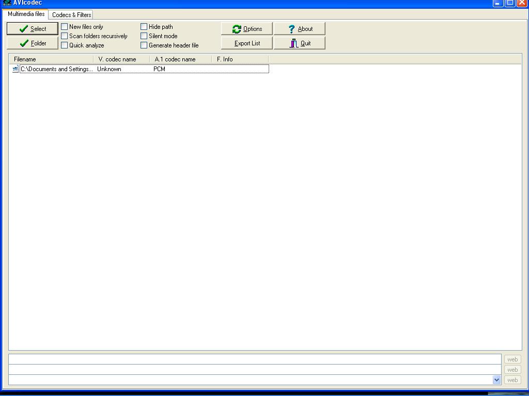
Task: Click the file icon beside C:\Documents and Settings
Action: tap(15, 69)
